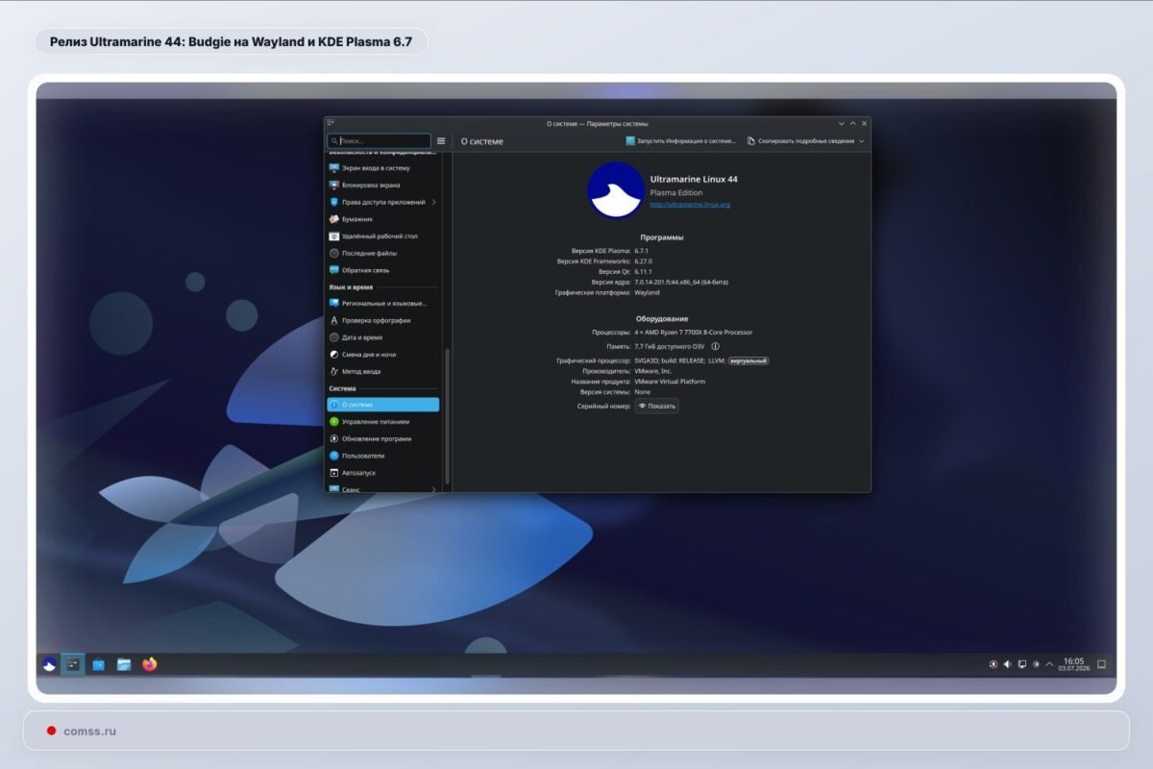Open Последние файлы settings

(383, 253)
